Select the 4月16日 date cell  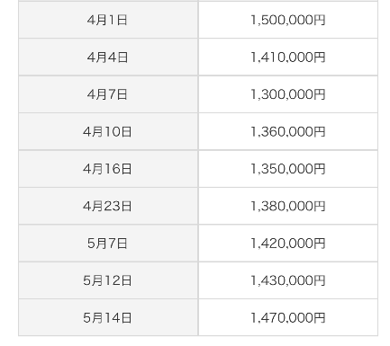pos(108,169)
